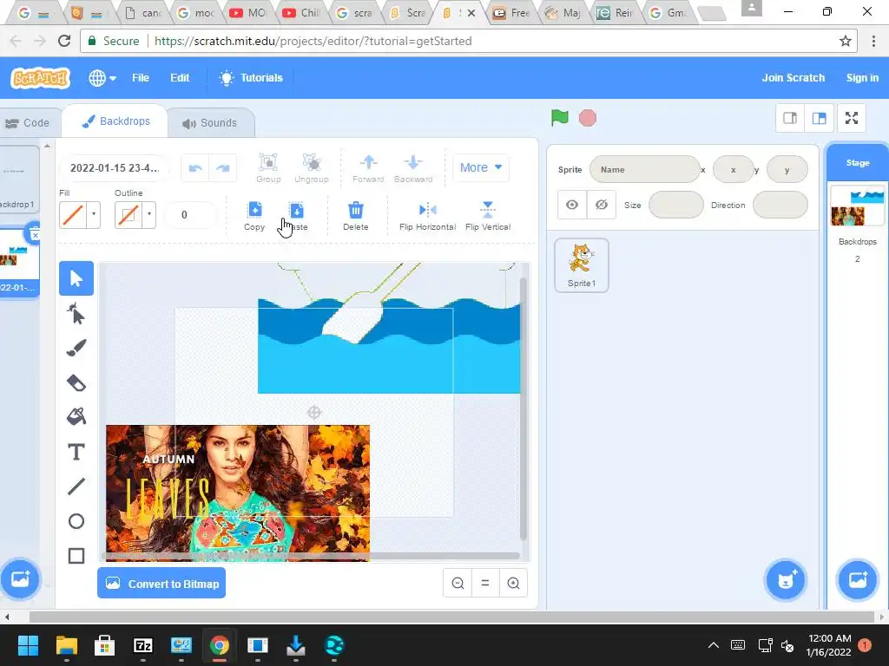Viewport: 889px width, 666px height.
Task: Select the Eraser tool
Action: coord(76,382)
